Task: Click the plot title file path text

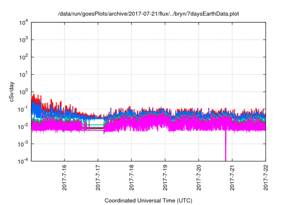Action: click(148, 14)
